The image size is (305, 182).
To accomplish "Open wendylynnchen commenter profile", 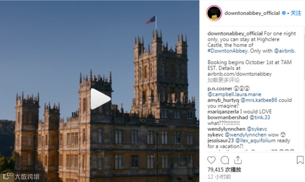I will 226,129.
